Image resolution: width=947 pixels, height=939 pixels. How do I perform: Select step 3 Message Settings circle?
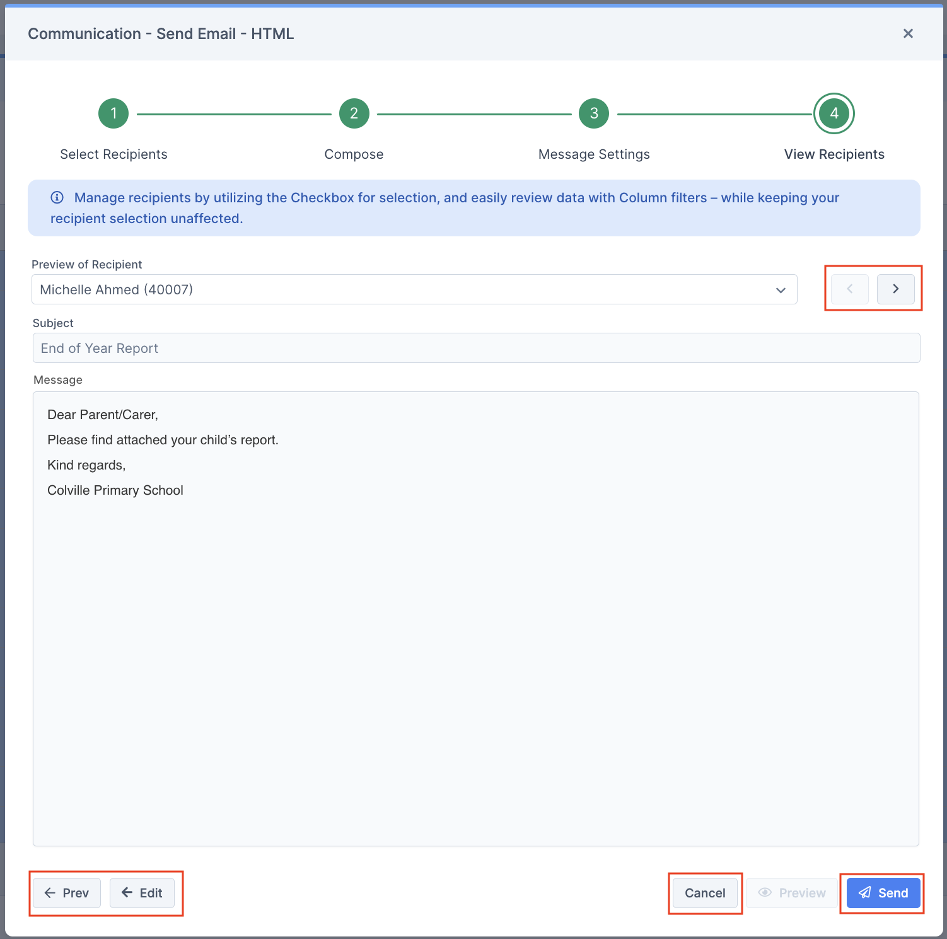593,113
